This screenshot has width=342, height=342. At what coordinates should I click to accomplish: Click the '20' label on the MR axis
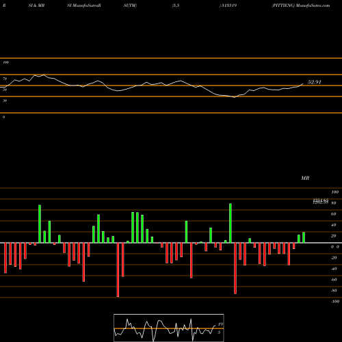[334, 236]
